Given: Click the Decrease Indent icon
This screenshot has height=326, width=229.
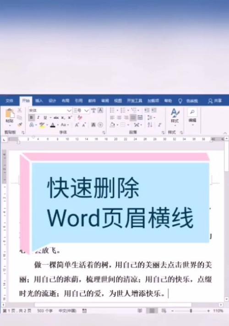Looking at the screenshot, I should coord(147,110).
